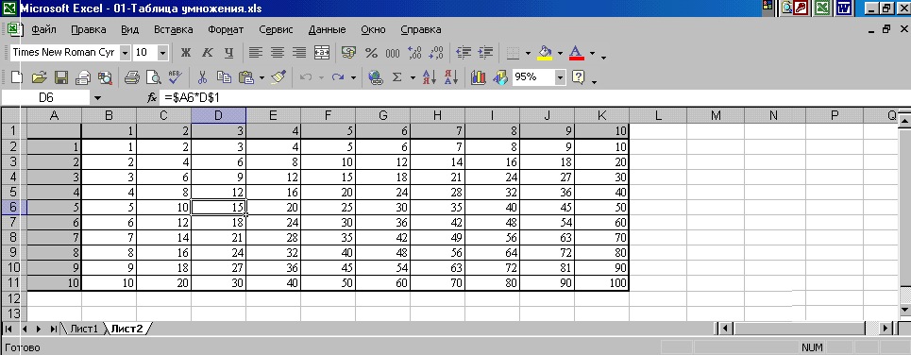
Task: Select row header 6
Action: click(14, 207)
